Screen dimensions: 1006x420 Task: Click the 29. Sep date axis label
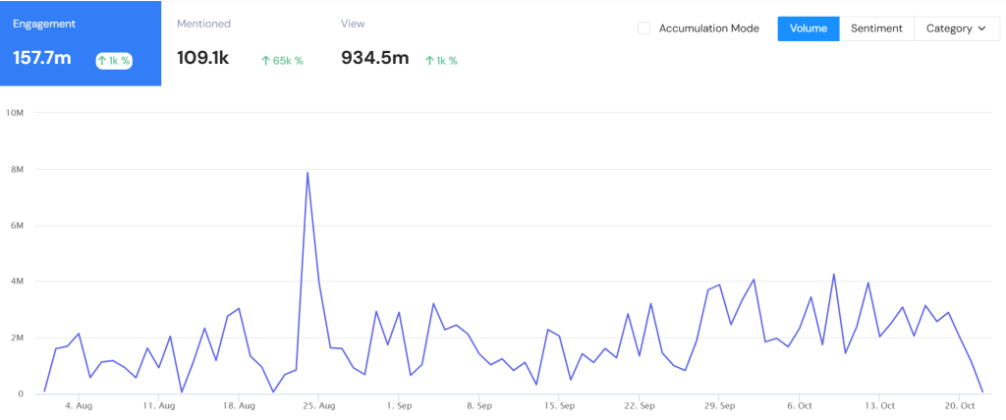(x=720, y=404)
